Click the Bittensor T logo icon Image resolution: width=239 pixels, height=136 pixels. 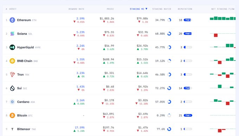coord(12,129)
